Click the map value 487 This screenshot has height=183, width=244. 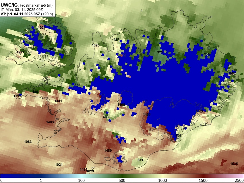[116, 40]
